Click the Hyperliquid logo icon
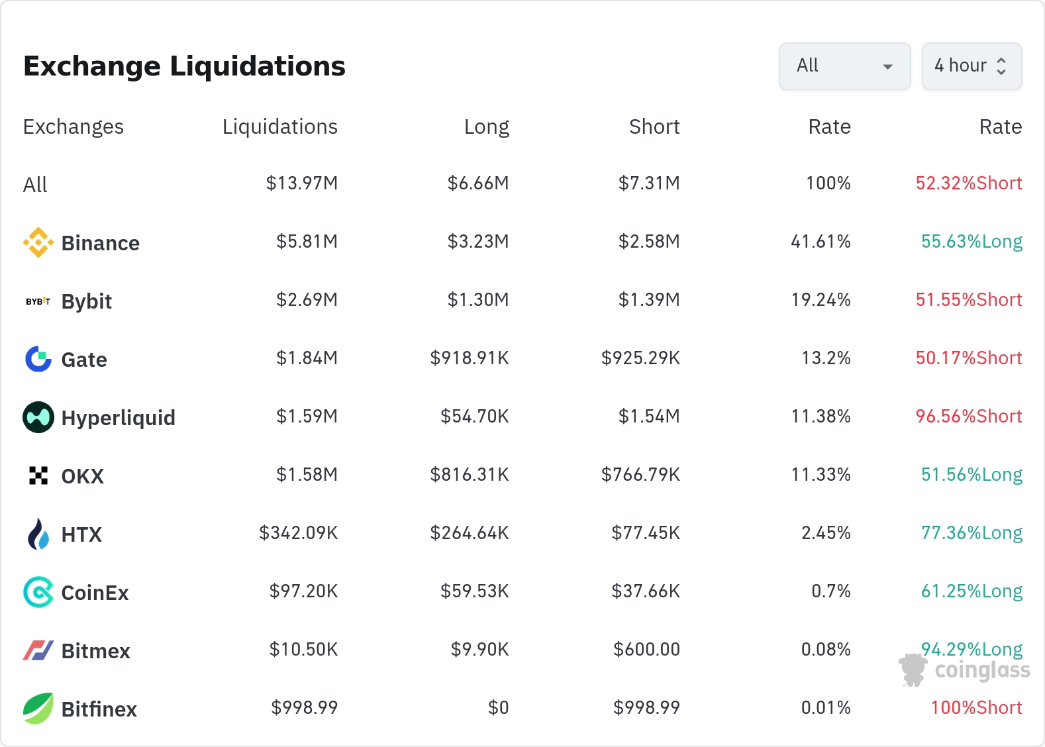 38,417
